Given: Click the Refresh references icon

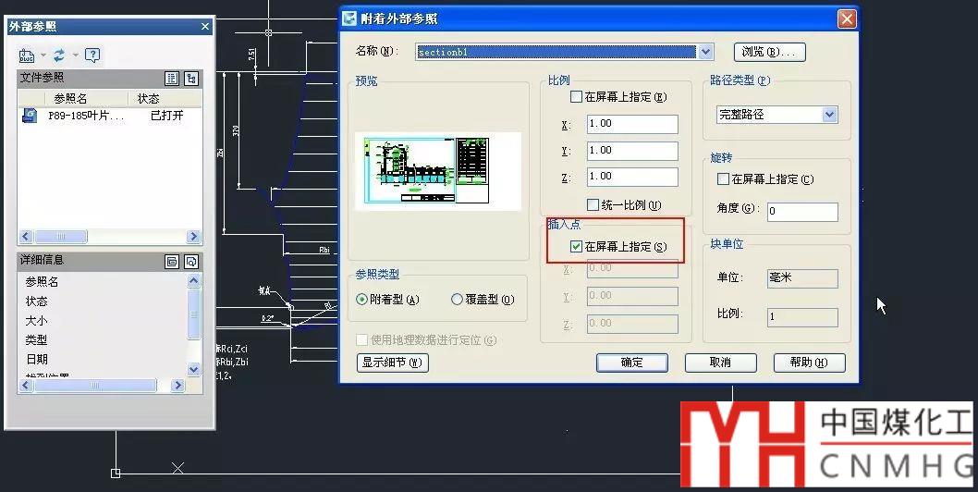Looking at the screenshot, I should [x=59, y=55].
